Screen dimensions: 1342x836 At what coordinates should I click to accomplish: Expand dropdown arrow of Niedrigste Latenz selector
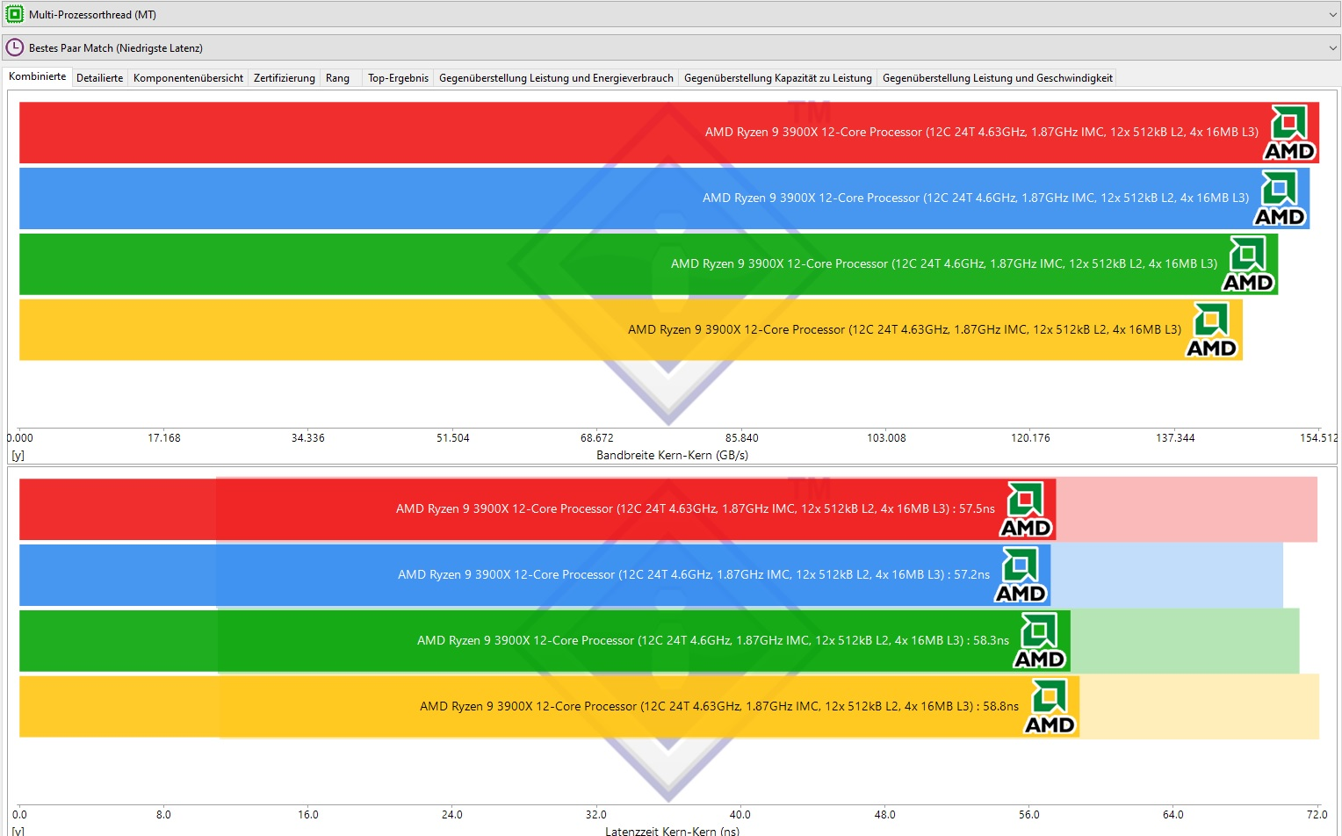pyautogui.click(x=1333, y=48)
